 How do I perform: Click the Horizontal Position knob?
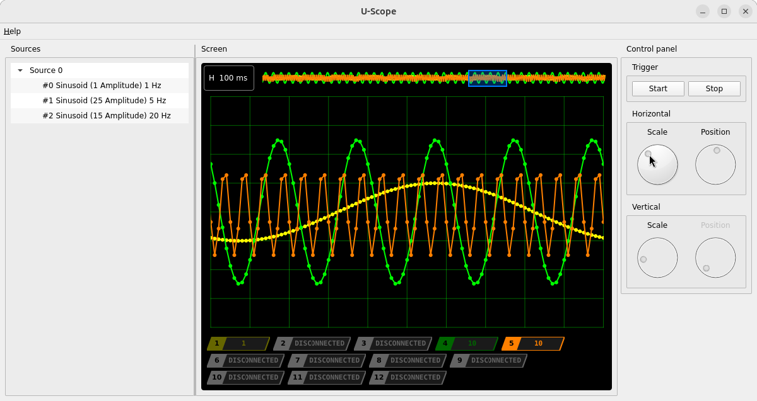(715, 164)
